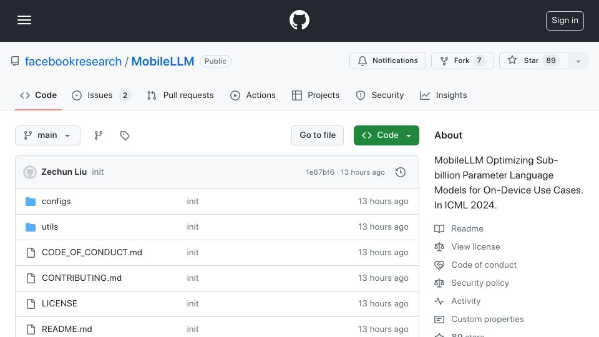Click the Go to file button

318,135
